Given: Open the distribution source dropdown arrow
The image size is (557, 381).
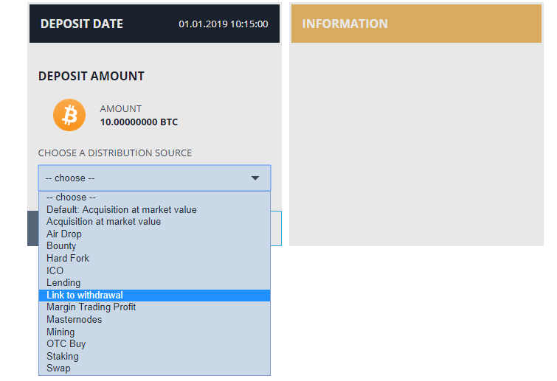Looking at the screenshot, I should point(255,178).
